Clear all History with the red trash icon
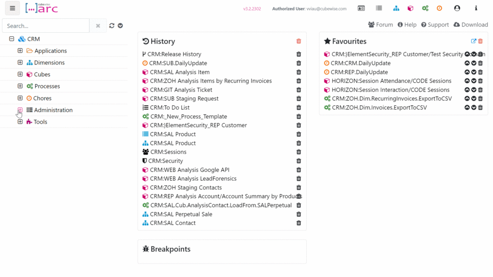 [298, 41]
